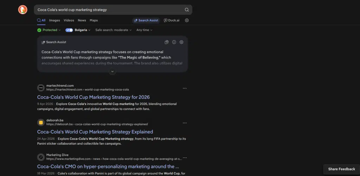Open Coca-Cola's World Cup Marketing Strategy for 2026
The width and height of the screenshot is (360, 176).
pos(94,97)
